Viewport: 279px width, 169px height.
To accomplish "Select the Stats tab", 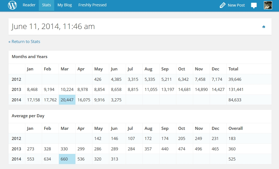I will coord(46,5).
